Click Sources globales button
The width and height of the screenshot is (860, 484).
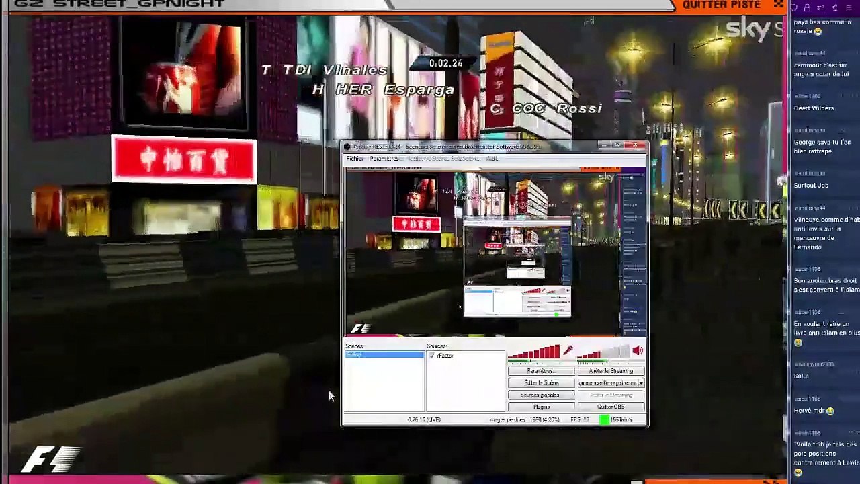point(541,395)
